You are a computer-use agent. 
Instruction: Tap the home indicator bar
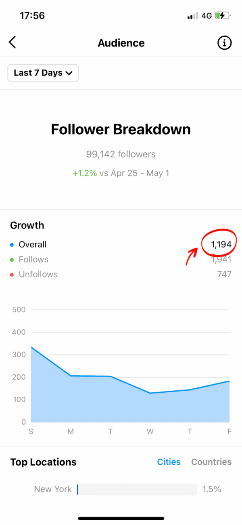click(121, 518)
